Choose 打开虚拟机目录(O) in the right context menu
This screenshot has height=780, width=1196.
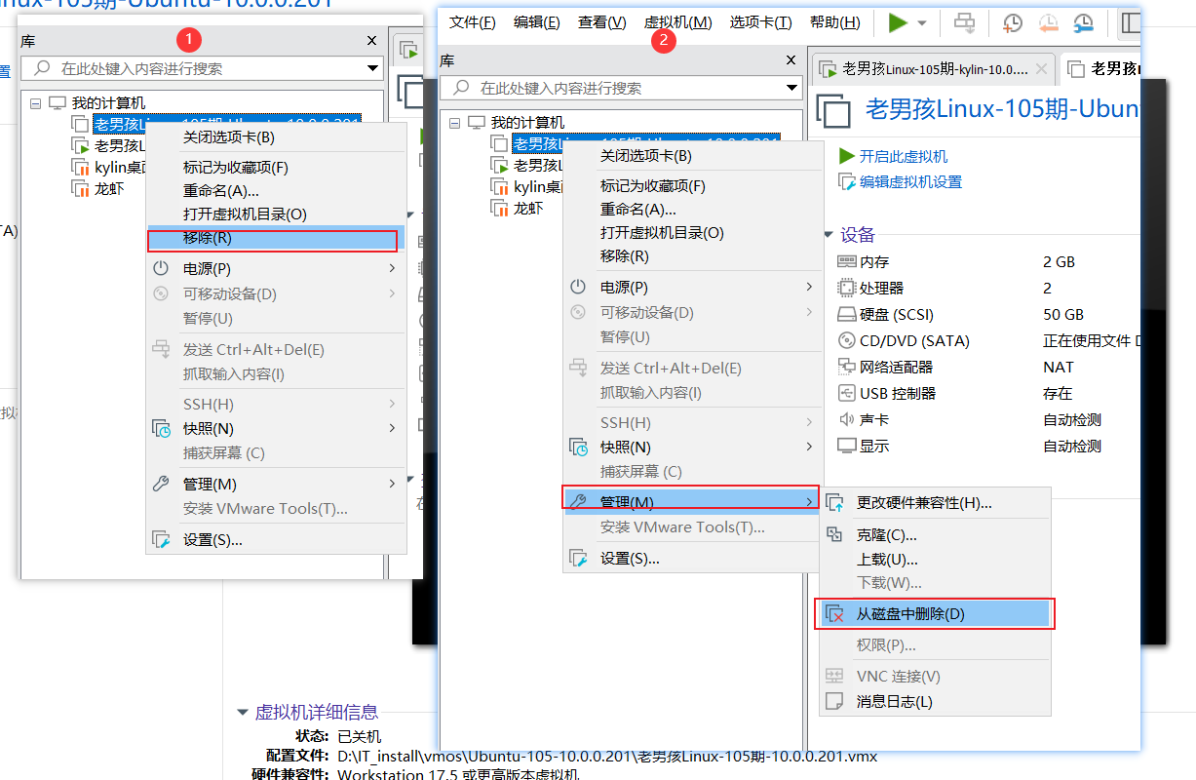tap(693, 233)
